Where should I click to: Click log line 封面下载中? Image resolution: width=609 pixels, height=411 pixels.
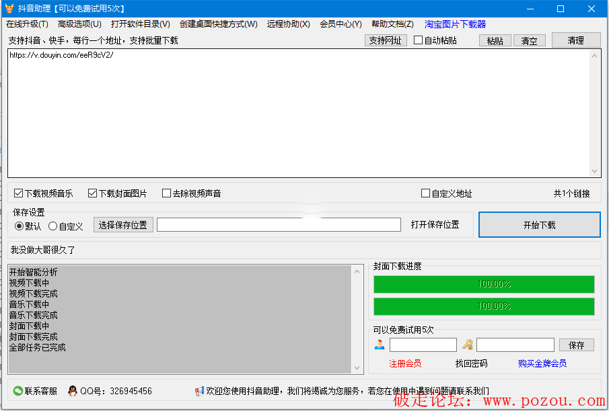coord(29,326)
